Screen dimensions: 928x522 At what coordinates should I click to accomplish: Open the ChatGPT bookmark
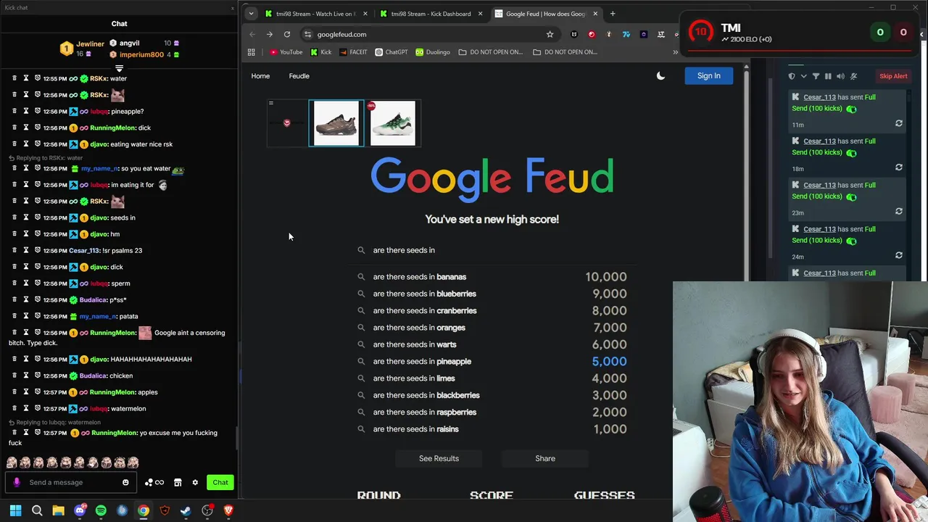coord(391,52)
